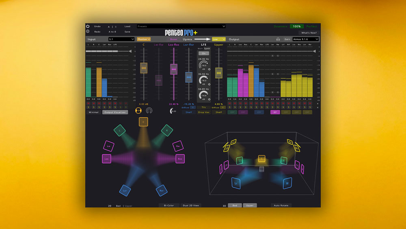Click the Drop Vox button

pyautogui.click(x=204, y=112)
